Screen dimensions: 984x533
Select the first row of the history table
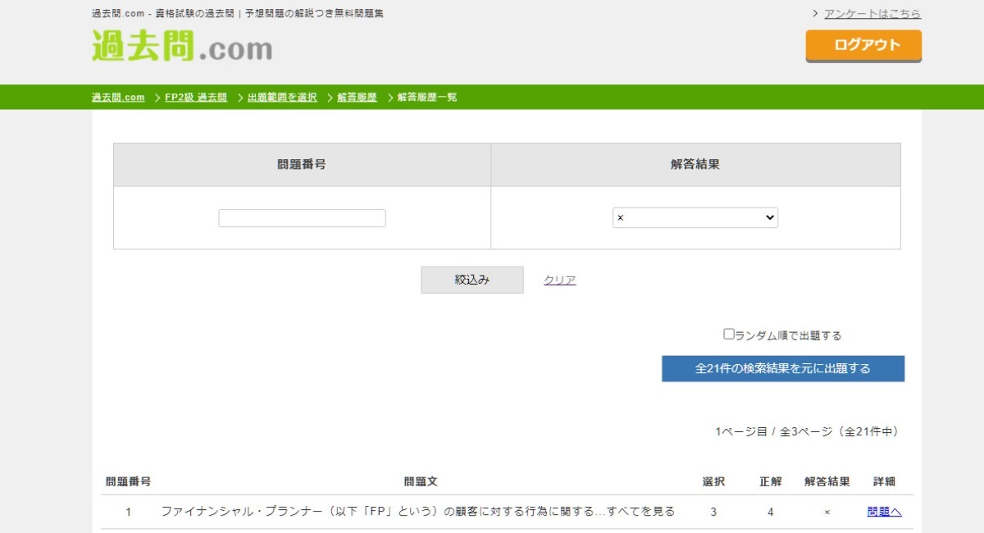point(410,510)
